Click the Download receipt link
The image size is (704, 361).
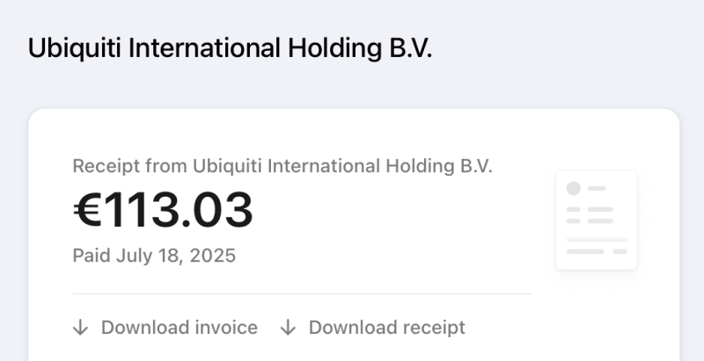pos(372,328)
